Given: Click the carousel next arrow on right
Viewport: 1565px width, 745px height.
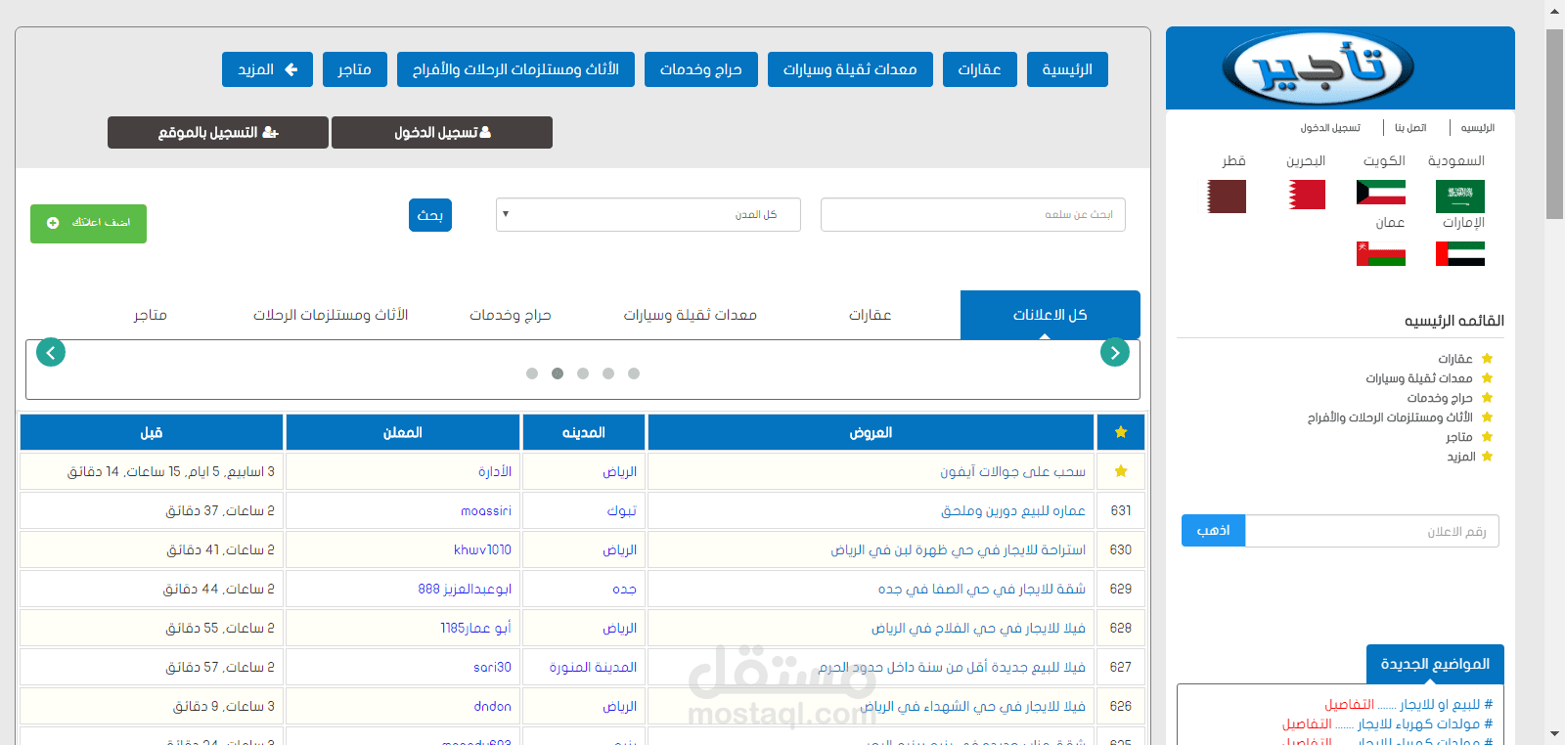Looking at the screenshot, I should (x=1115, y=352).
